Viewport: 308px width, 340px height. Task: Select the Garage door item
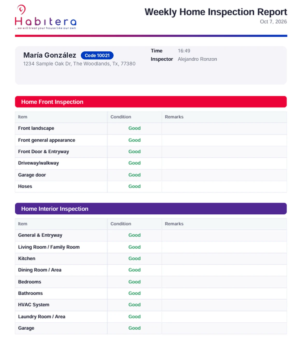pyautogui.click(x=32, y=175)
